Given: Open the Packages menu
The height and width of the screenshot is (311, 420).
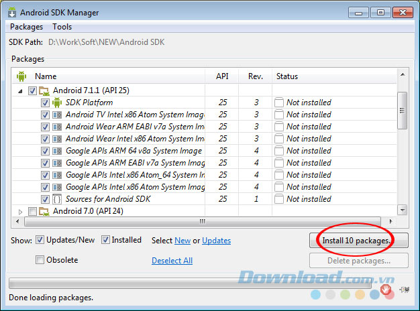Looking at the screenshot, I should pyautogui.click(x=27, y=27).
